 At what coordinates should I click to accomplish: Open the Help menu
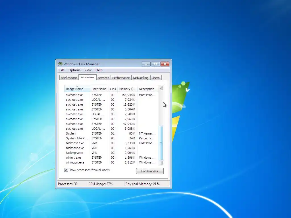tap(99, 70)
